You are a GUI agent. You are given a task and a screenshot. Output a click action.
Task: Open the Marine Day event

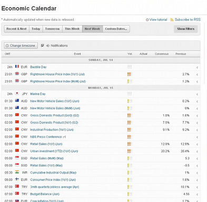38,94
